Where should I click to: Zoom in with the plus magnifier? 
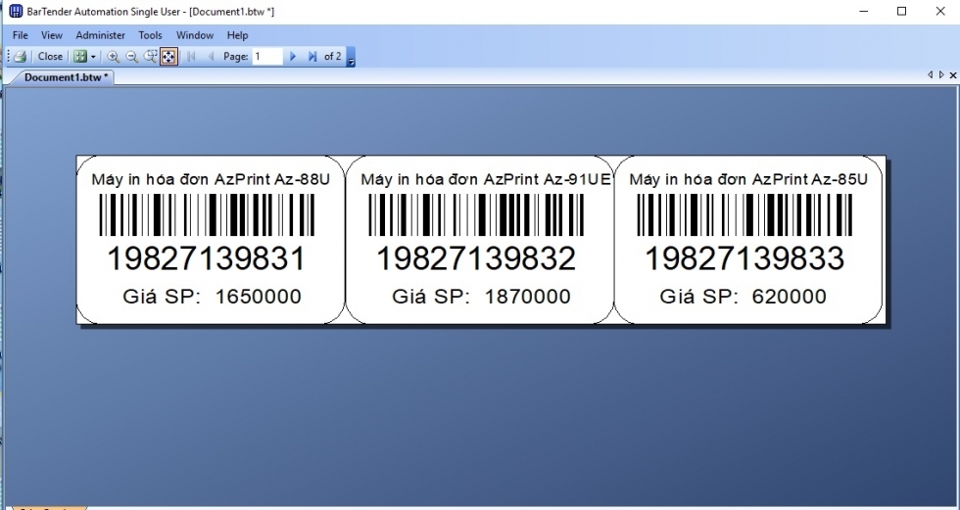(x=113, y=56)
